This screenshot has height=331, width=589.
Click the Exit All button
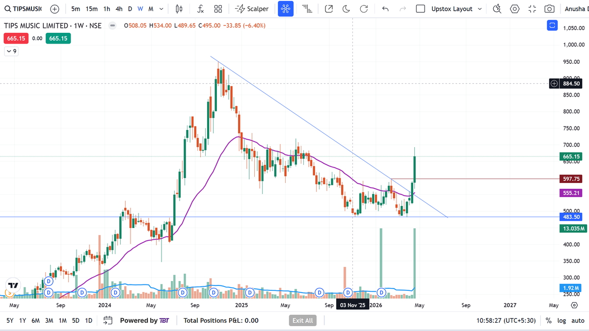[302, 320]
